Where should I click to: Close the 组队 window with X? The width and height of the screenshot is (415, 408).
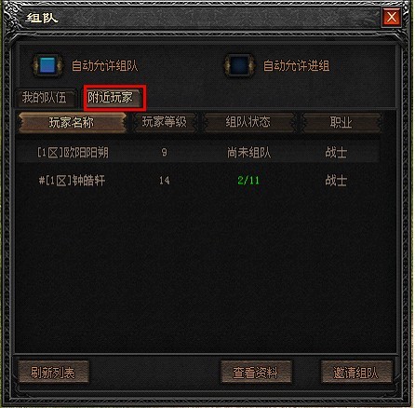point(392,17)
